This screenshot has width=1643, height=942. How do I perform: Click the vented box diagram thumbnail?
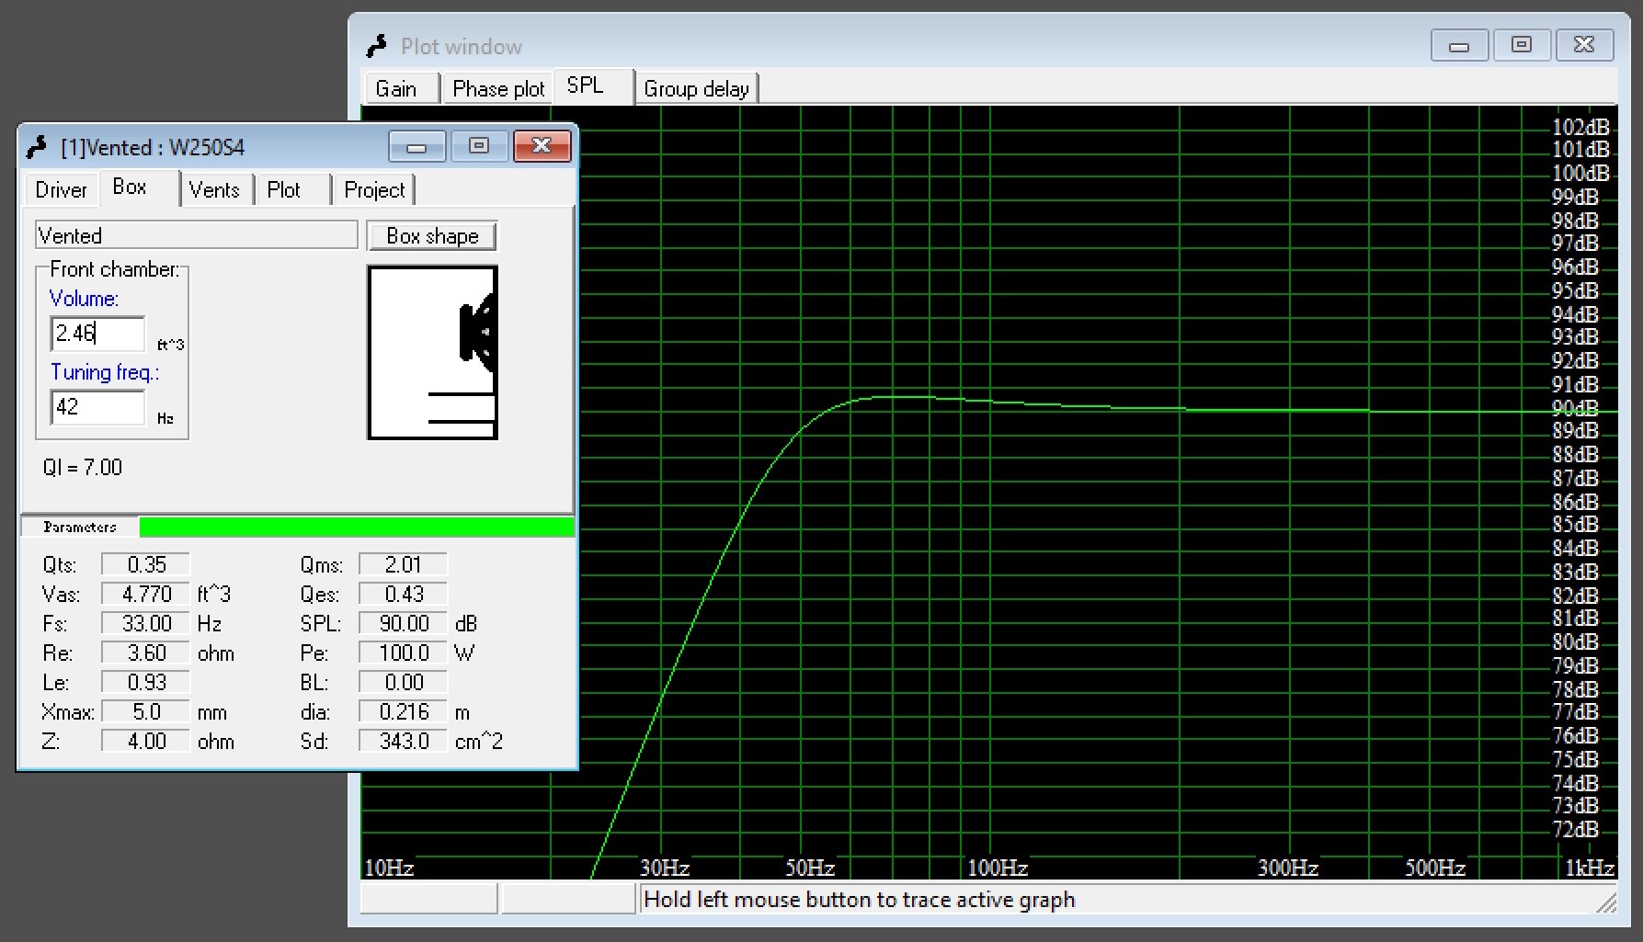pyautogui.click(x=432, y=352)
